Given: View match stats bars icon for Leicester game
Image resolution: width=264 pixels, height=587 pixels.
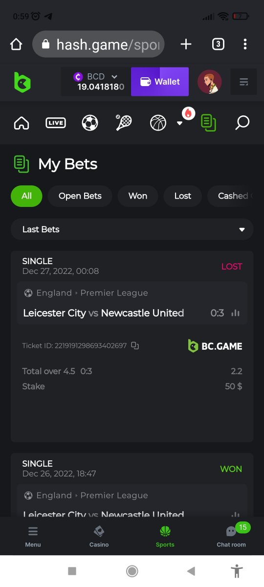Looking at the screenshot, I should tap(236, 313).
